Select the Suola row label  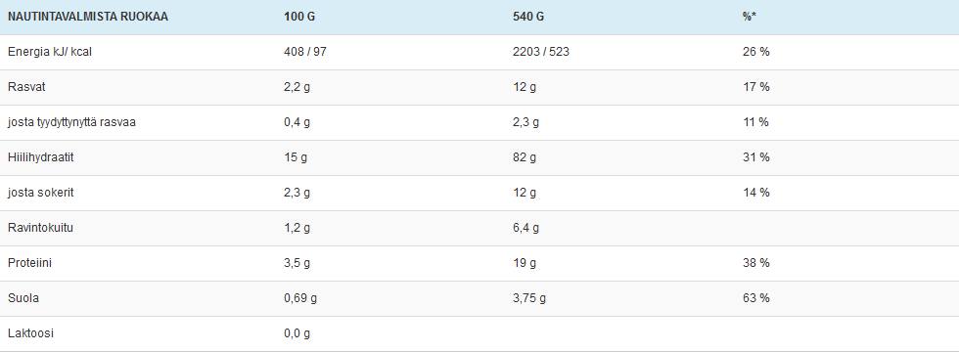pyautogui.click(x=23, y=298)
